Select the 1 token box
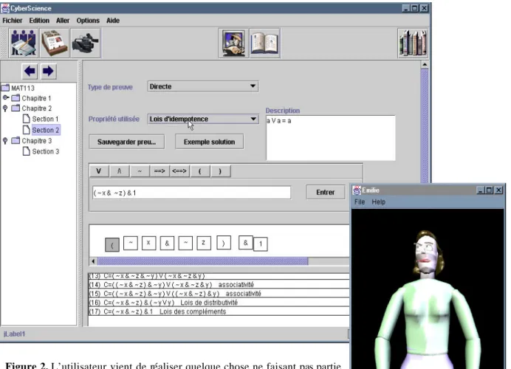 [x=261, y=244]
